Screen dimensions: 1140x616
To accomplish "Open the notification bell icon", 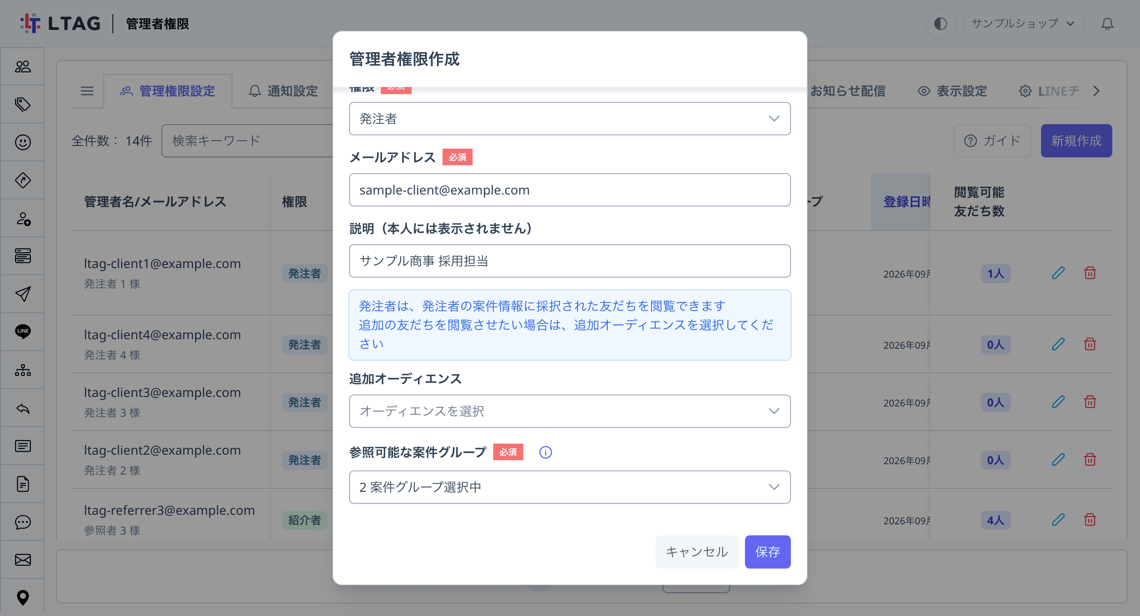I will point(1107,23).
